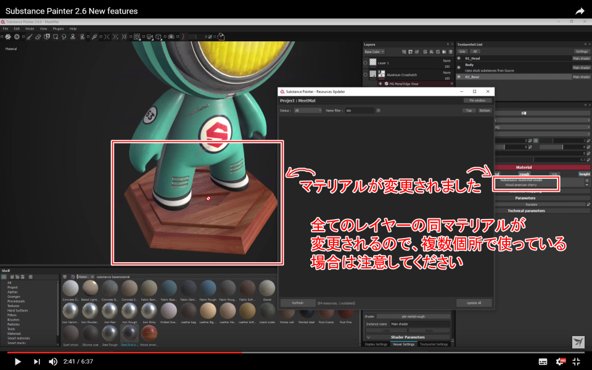Image resolution: width=592 pixels, height=370 pixels.
Task: Play the video
Action: pos(17,361)
